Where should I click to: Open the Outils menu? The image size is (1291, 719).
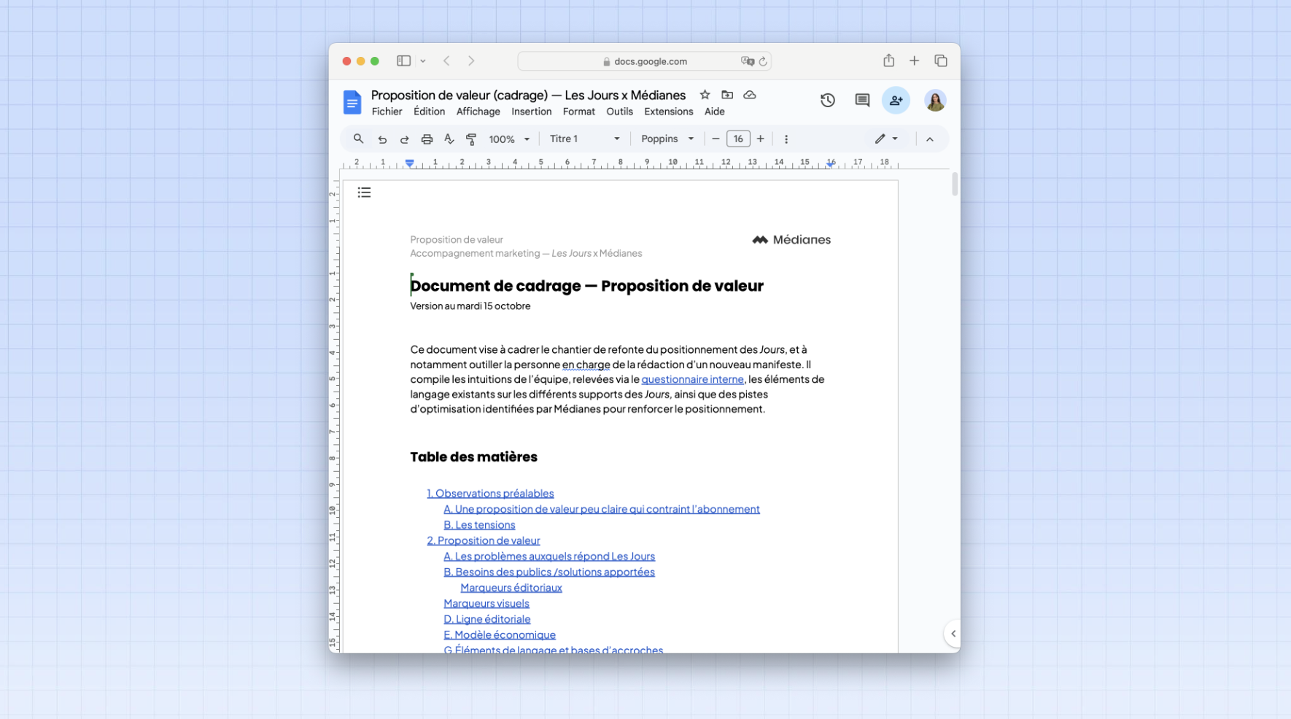tap(619, 112)
